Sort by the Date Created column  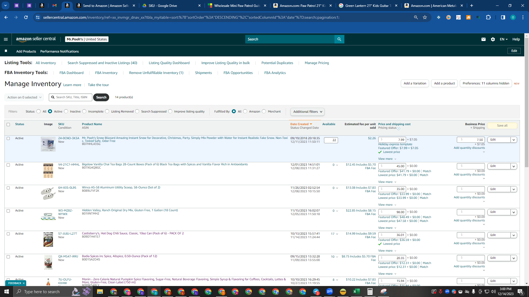301,124
